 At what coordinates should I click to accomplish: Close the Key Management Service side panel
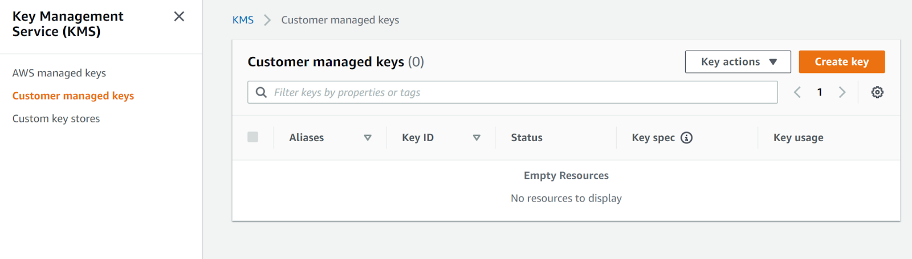[179, 17]
